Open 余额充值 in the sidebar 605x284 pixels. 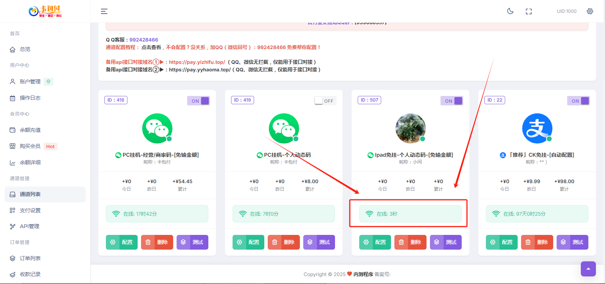(45, 130)
